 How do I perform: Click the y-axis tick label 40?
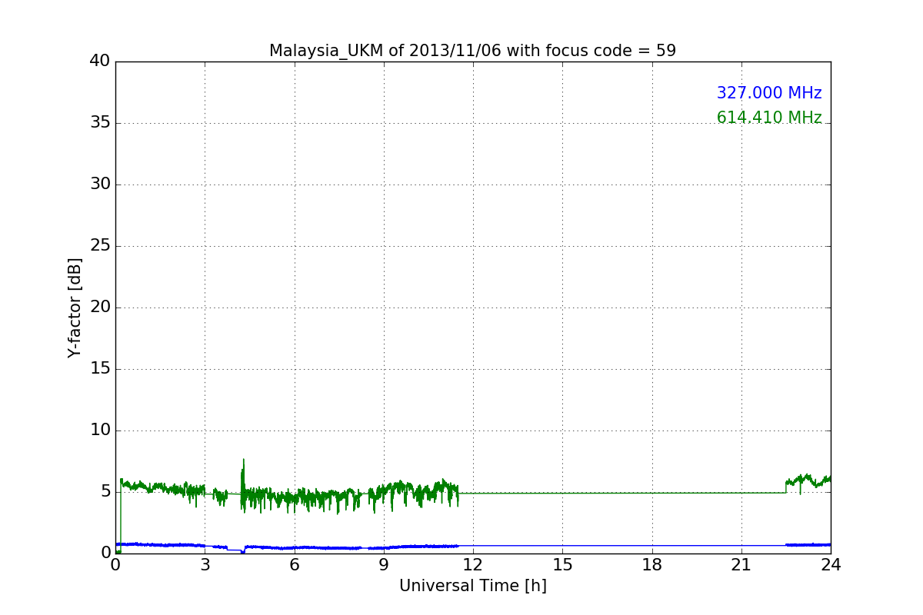[100, 61]
